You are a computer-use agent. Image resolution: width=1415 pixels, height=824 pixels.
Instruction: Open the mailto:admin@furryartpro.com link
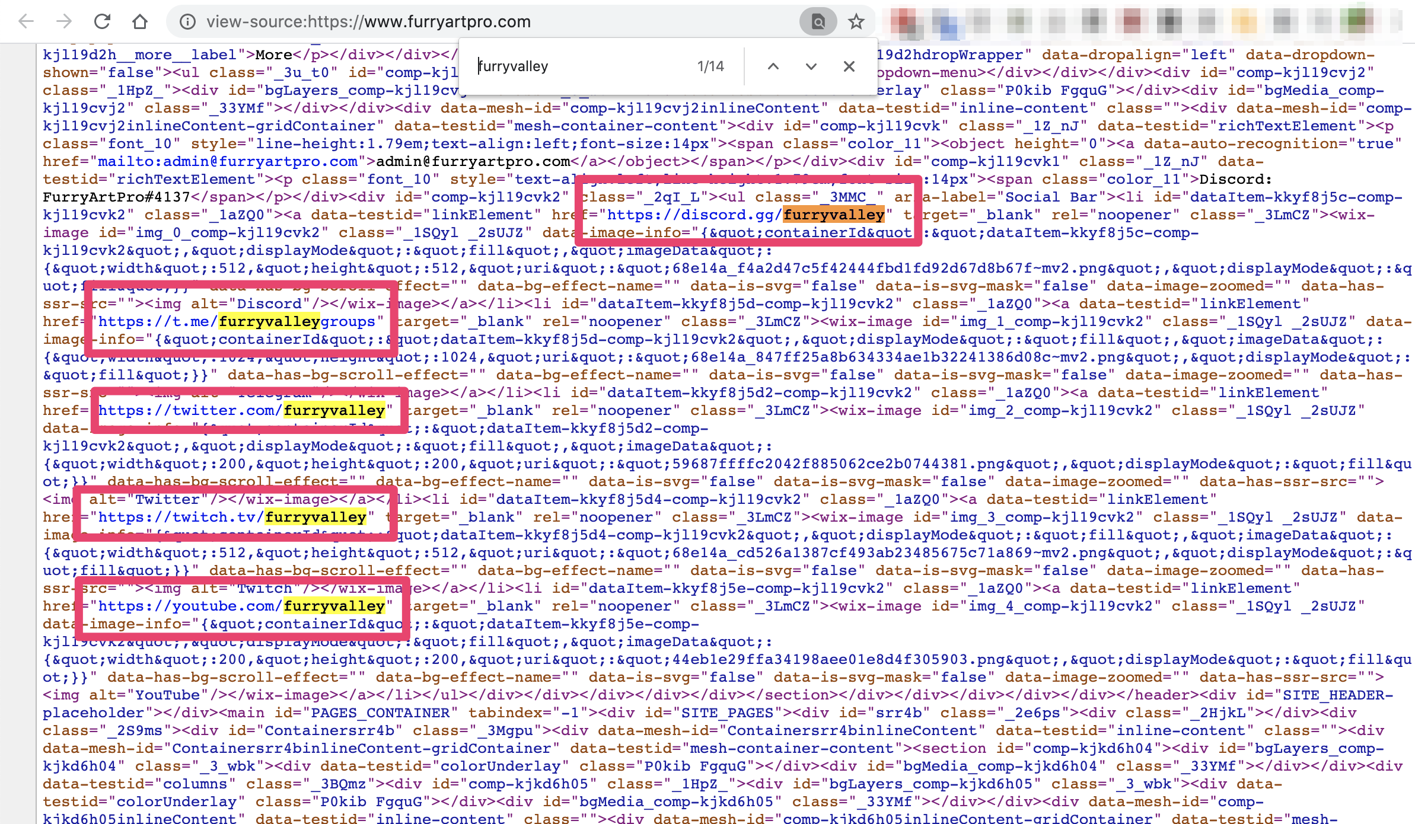pyautogui.click(x=228, y=161)
